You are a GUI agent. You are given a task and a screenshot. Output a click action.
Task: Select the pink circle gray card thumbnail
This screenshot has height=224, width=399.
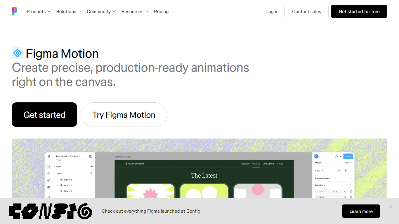point(258,191)
